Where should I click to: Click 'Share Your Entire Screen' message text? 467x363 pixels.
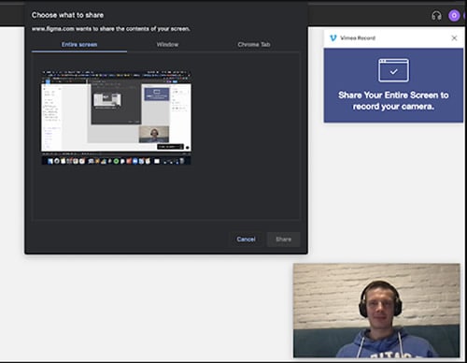coord(393,101)
